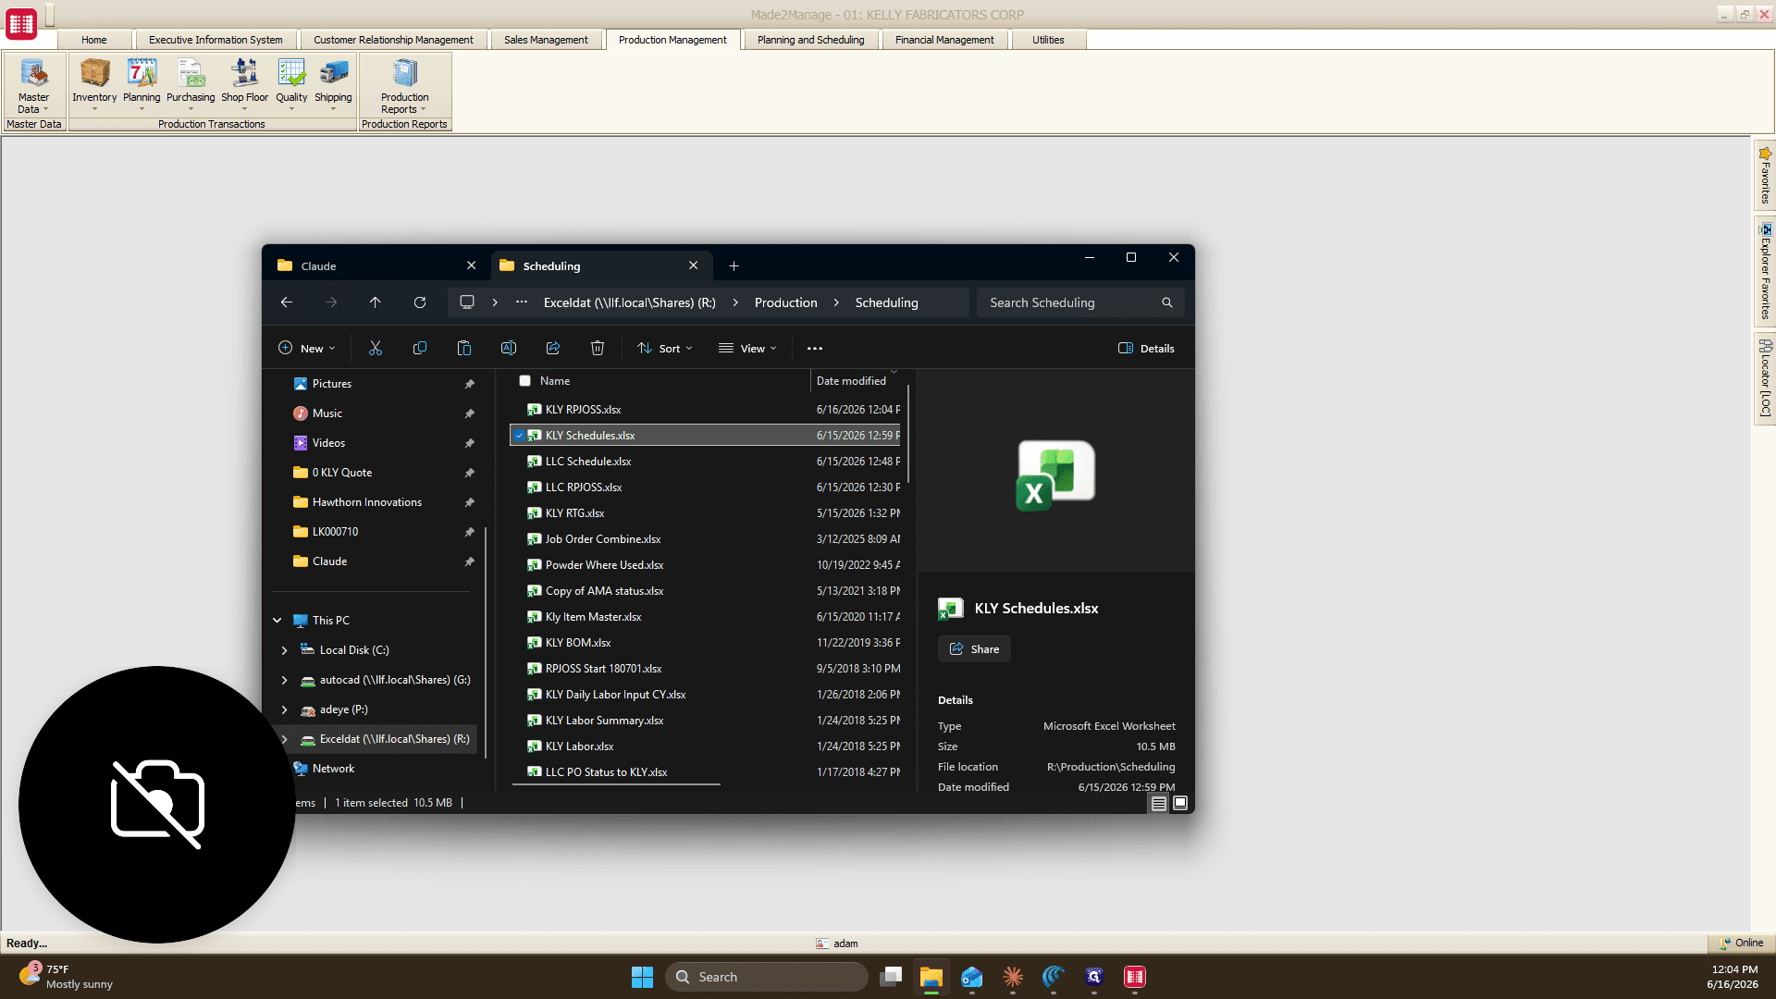Open the Sort dropdown menu

pyautogui.click(x=665, y=348)
